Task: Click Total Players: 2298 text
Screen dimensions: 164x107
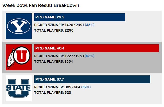Action: (x=54, y=30)
